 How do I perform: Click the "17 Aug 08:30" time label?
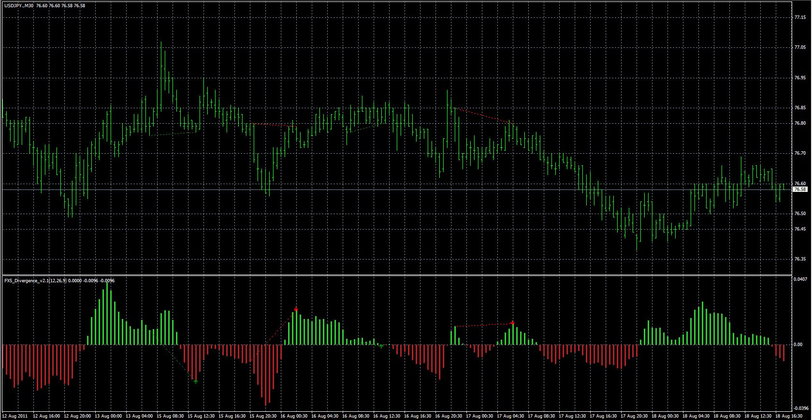coord(541,416)
